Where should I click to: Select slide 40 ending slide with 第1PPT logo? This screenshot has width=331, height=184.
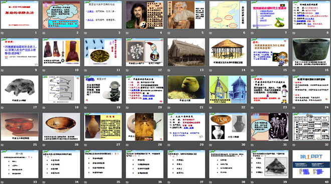pyautogui.click(x=311, y=164)
